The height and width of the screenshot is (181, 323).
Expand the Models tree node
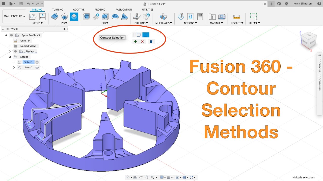[x=10, y=52]
